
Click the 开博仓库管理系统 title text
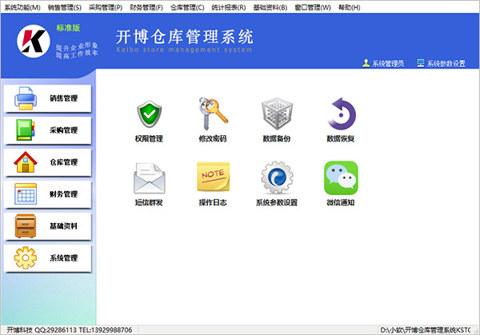185,37
